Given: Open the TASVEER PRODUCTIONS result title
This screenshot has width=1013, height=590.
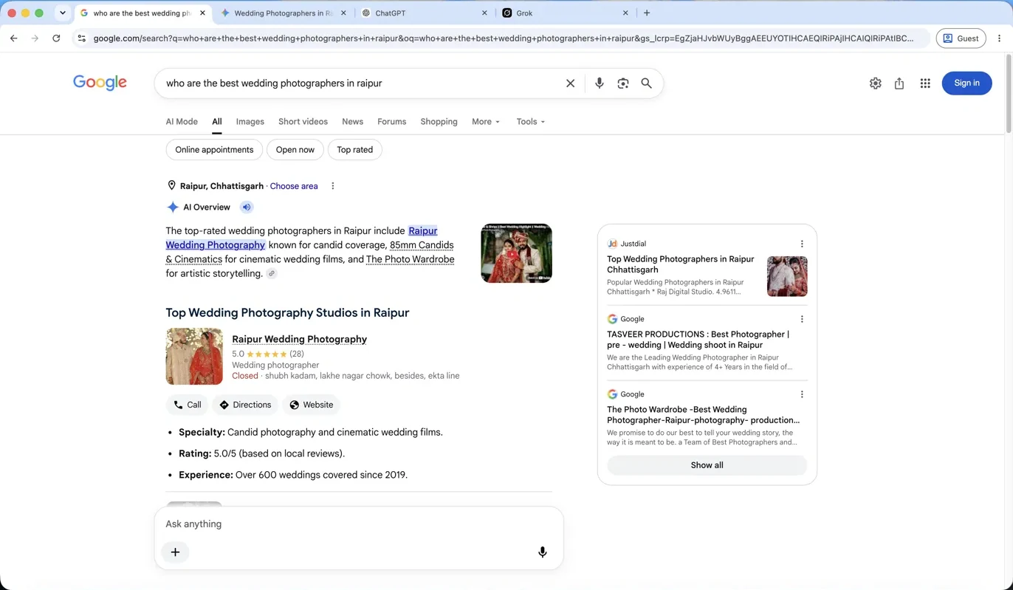Looking at the screenshot, I should click(x=698, y=340).
